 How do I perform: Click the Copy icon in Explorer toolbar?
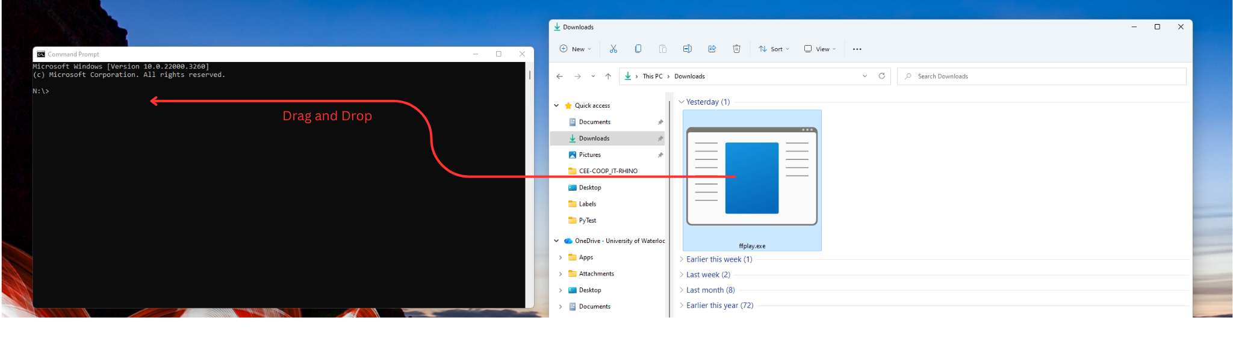pos(638,49)
